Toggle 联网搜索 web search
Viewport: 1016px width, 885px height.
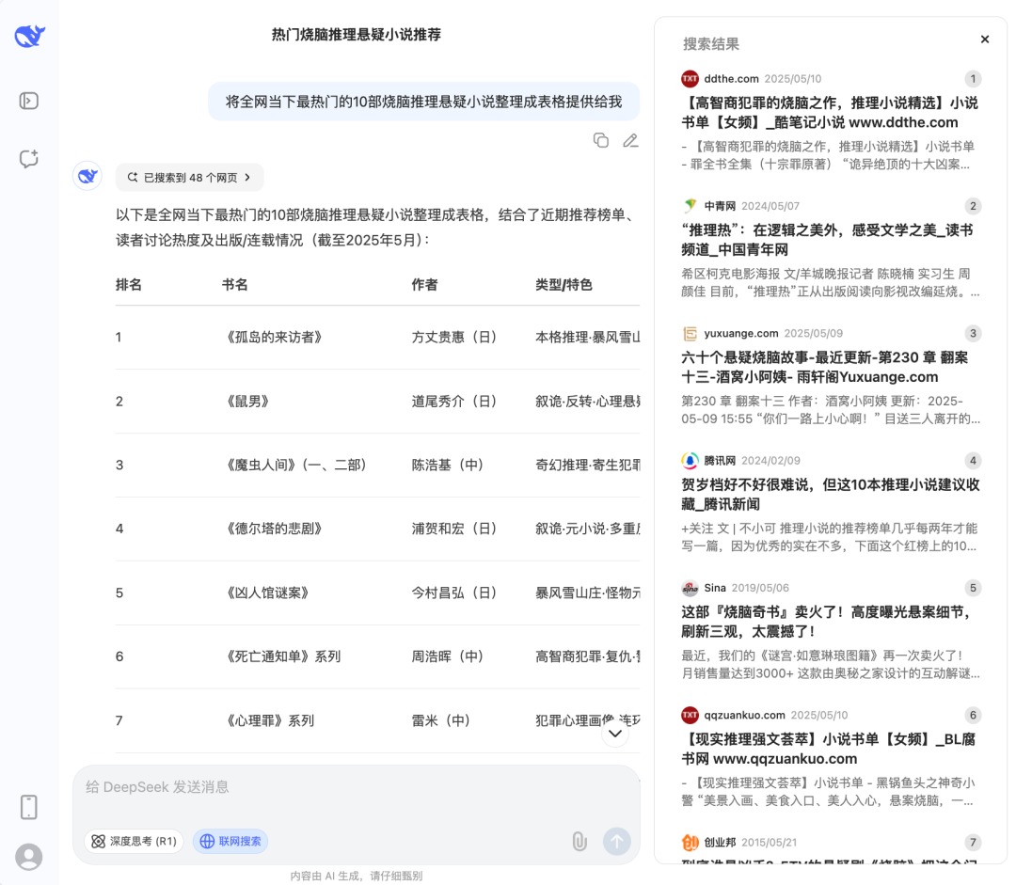coord(230,841)
